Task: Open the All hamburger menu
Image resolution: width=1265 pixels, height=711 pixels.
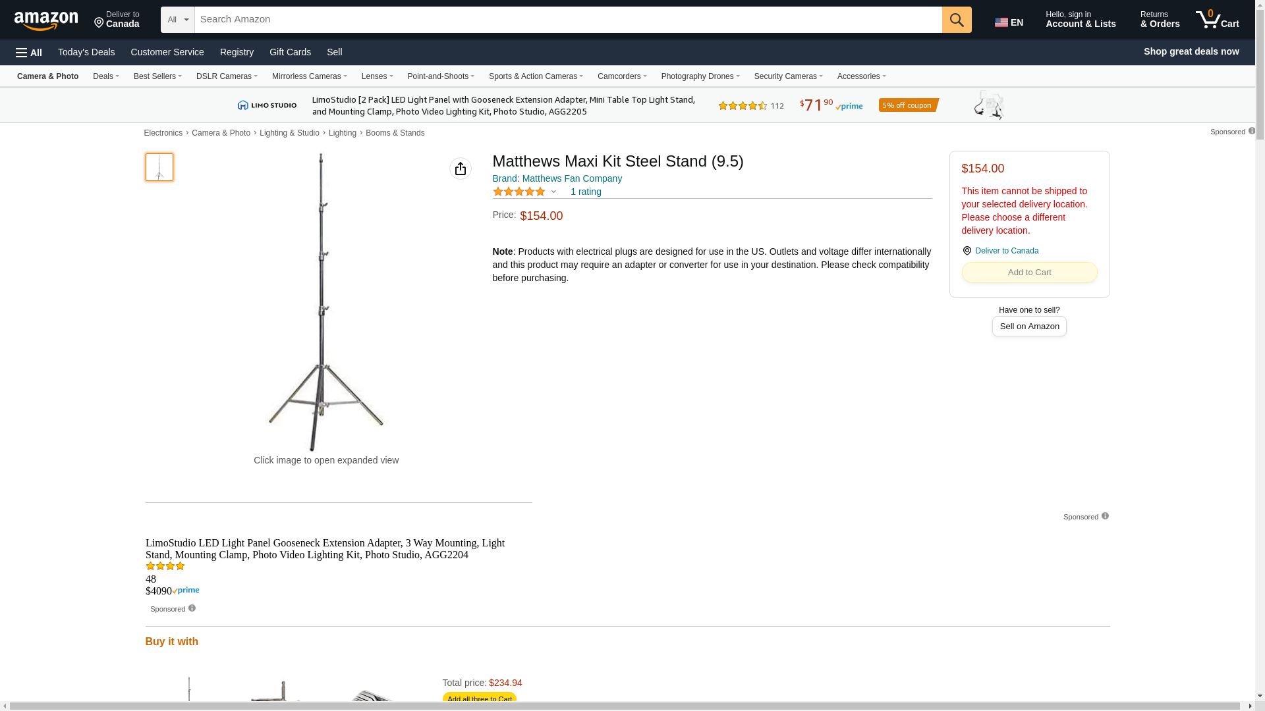Action: point(29,53)
